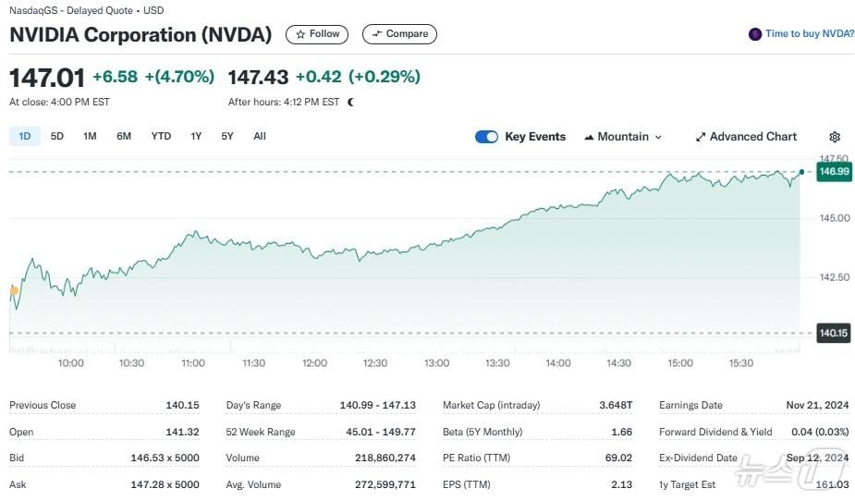Click the mountain chart type icon
This screenshot has width=855, height=501.
[x=589, y=137]
